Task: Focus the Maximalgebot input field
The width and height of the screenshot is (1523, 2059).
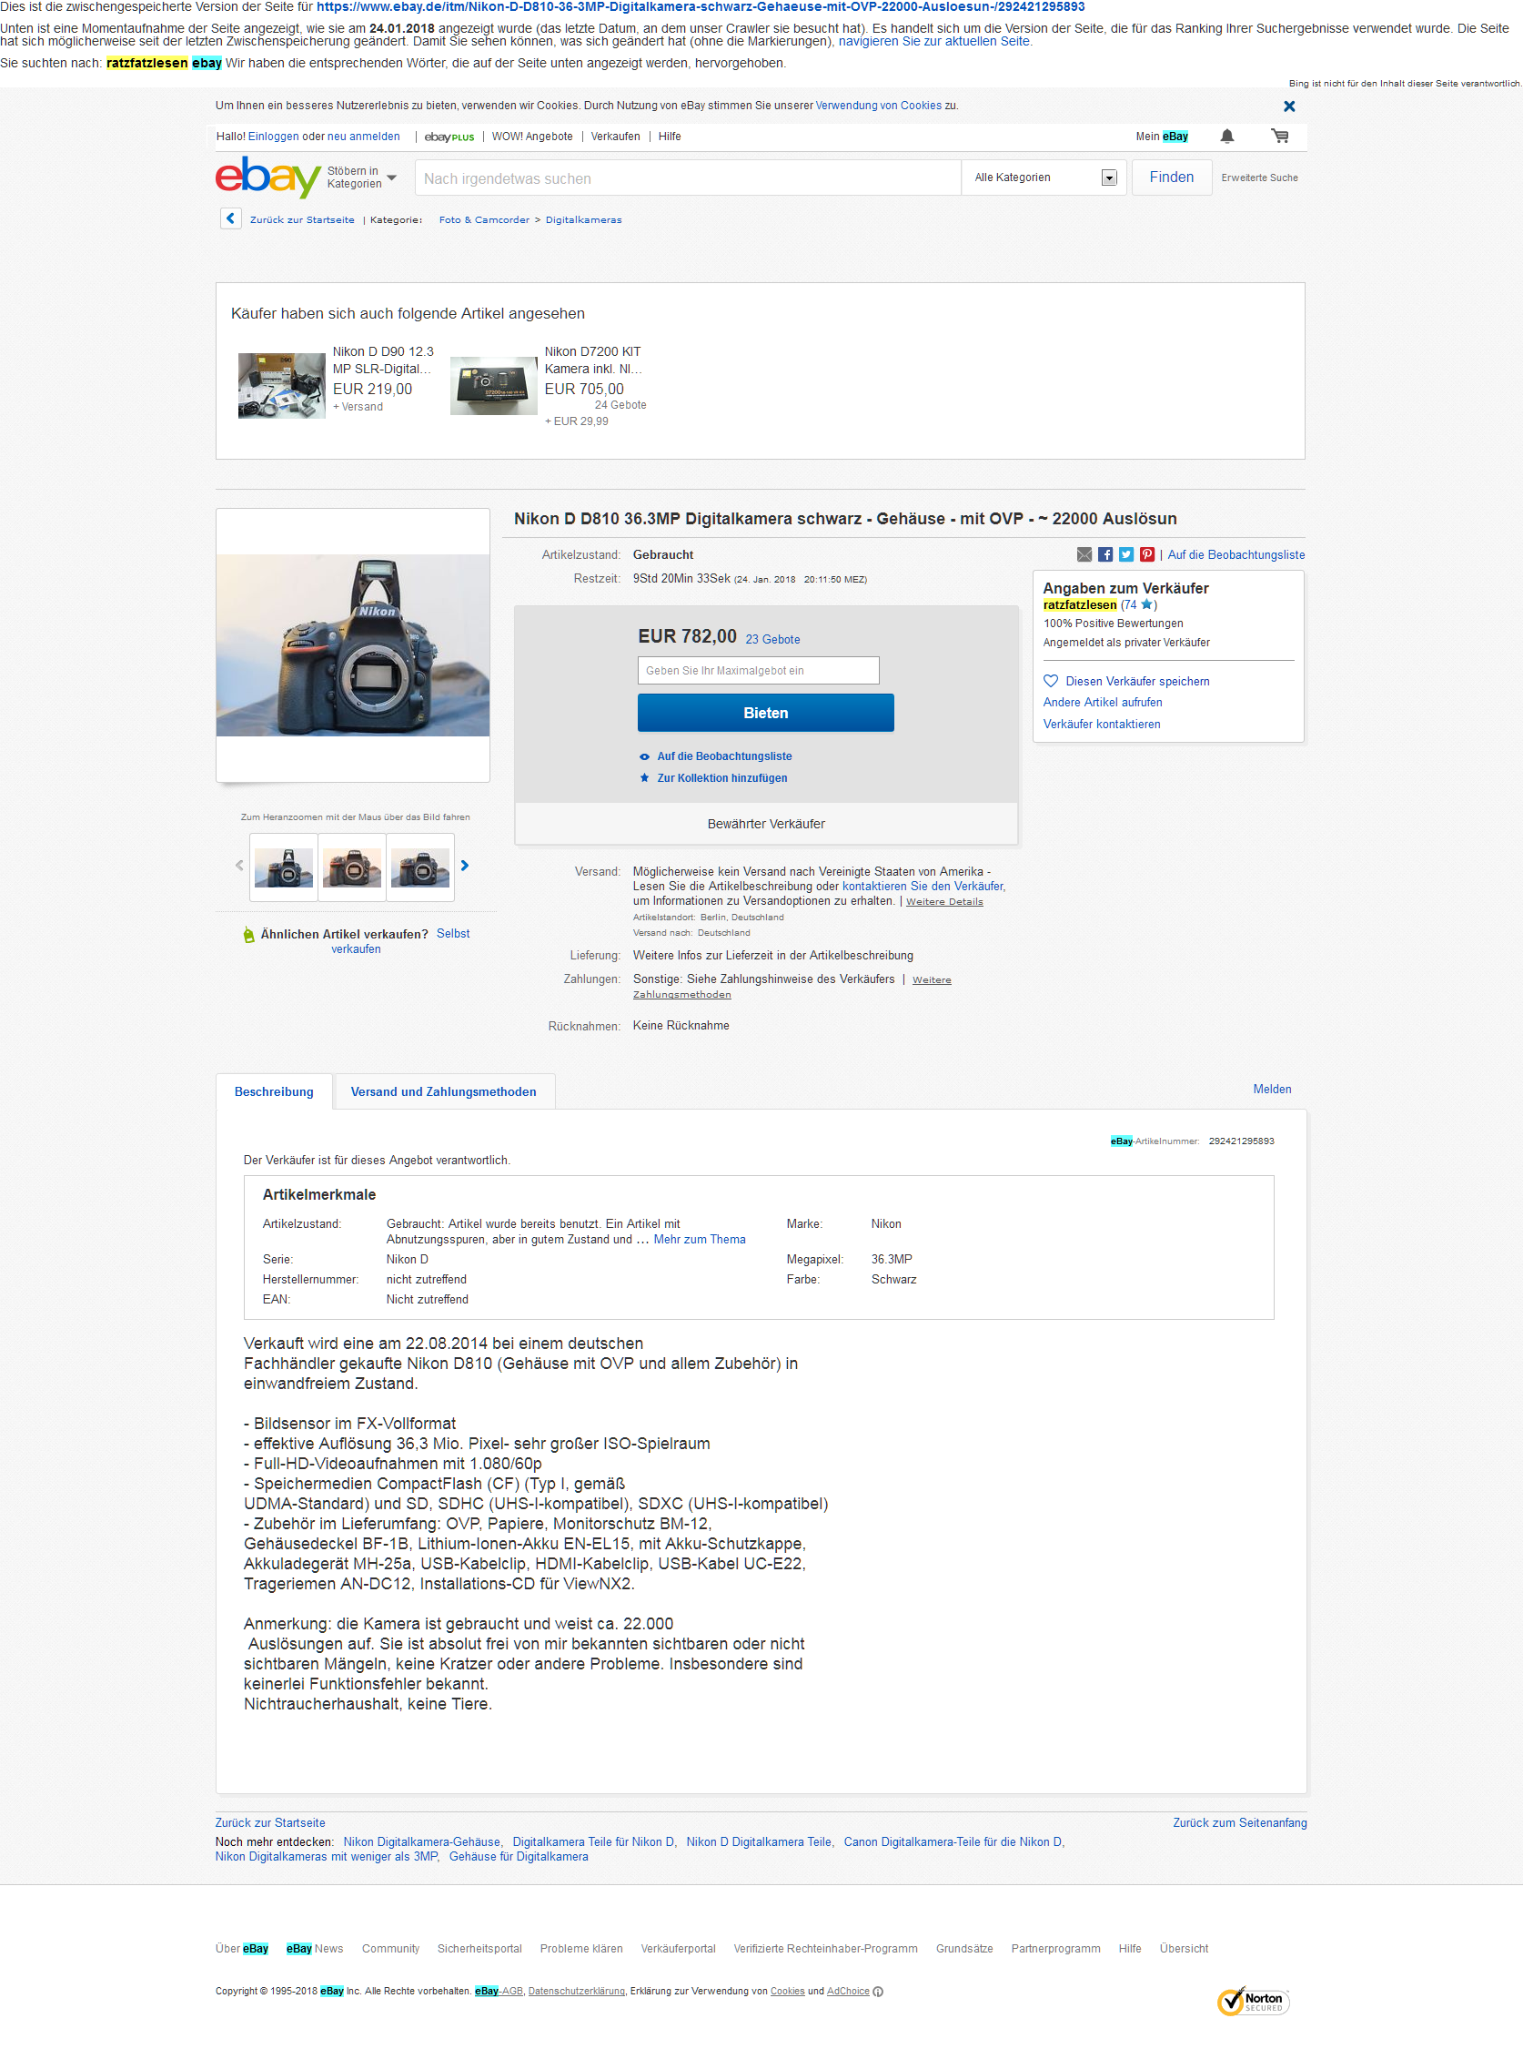Action: click(x=758, y=671)
